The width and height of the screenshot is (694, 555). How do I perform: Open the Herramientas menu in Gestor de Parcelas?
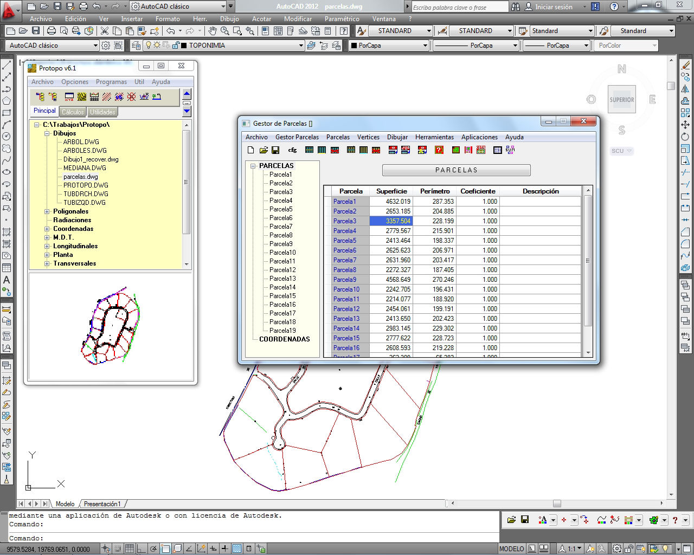(x=434, y=137)
